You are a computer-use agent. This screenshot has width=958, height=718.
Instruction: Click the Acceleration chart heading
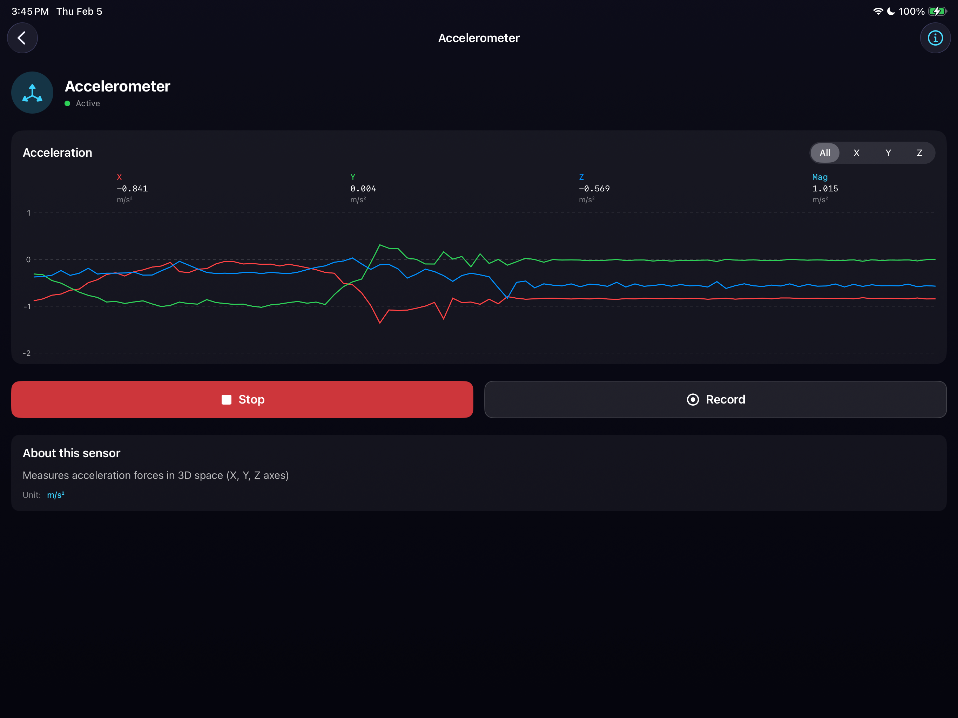(x=57, y=153)
